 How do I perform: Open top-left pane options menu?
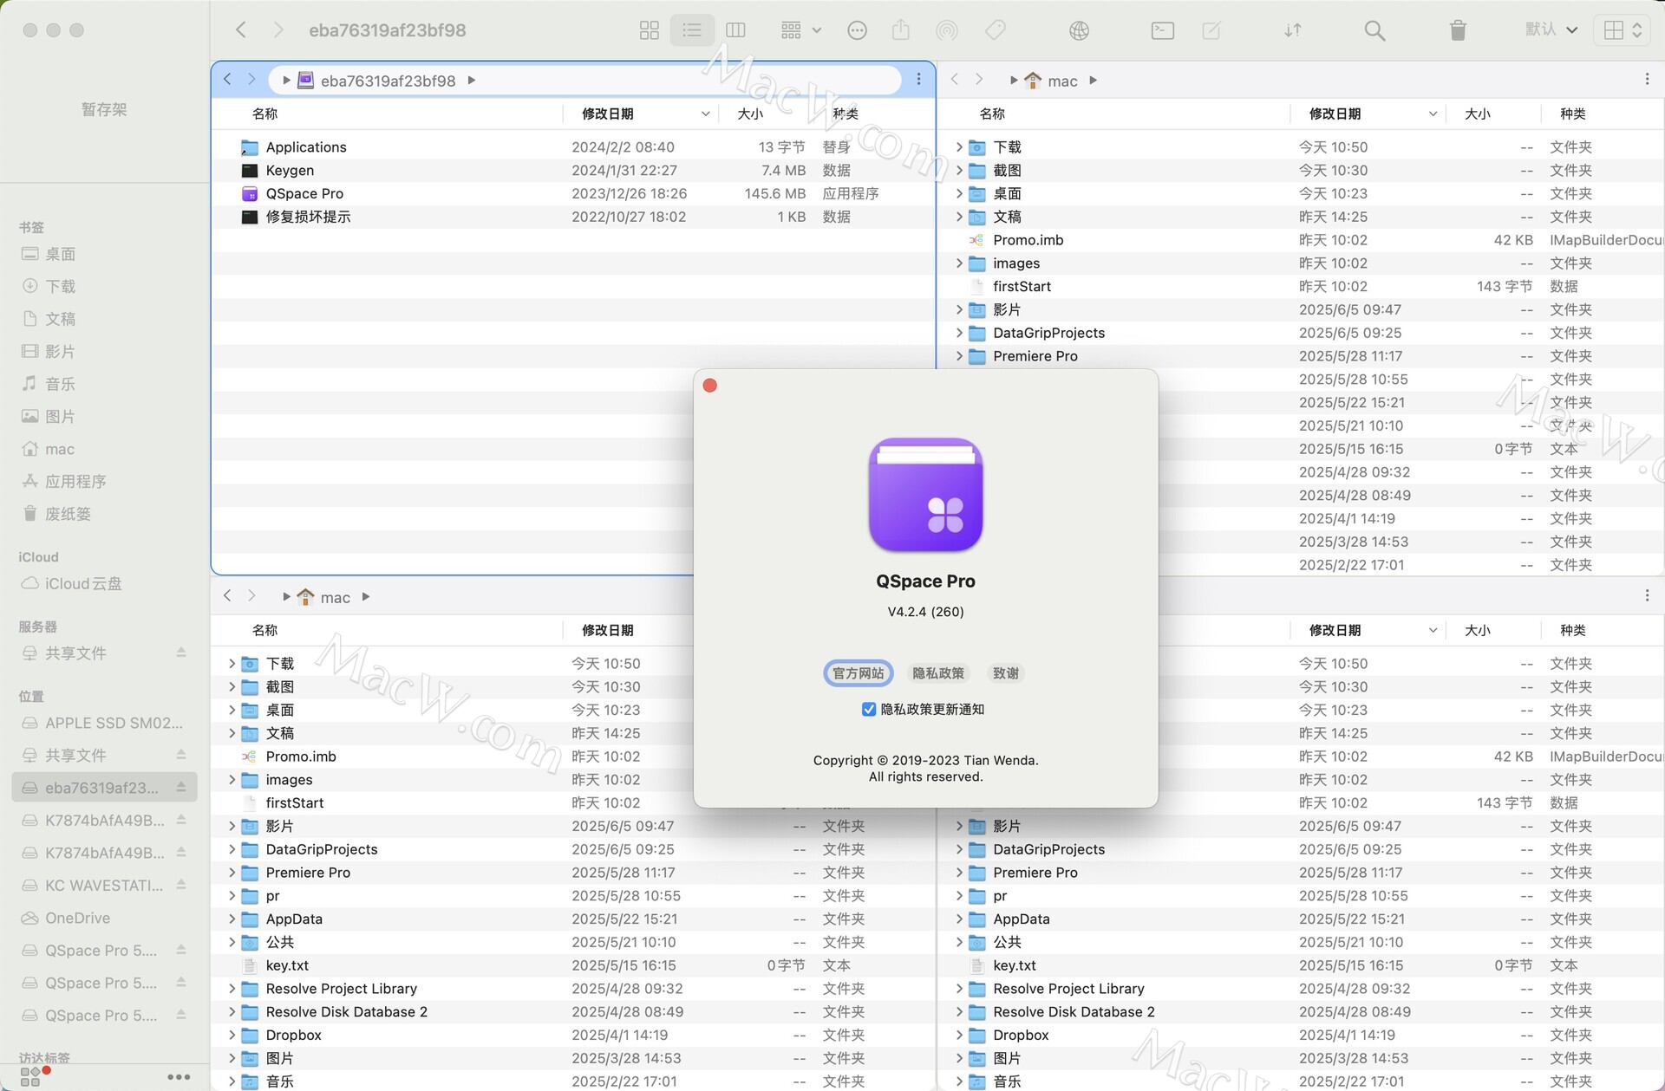click(918, 80)
